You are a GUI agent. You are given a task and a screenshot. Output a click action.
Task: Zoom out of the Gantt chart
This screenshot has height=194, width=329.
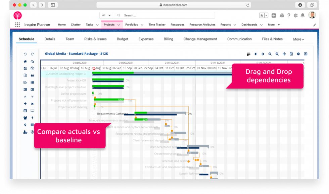point(270,54)
